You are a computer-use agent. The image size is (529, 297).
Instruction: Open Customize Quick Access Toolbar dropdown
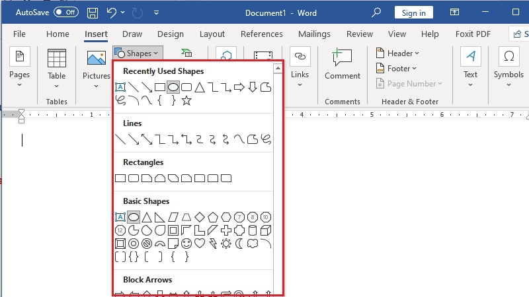click(x=156, y=13)
